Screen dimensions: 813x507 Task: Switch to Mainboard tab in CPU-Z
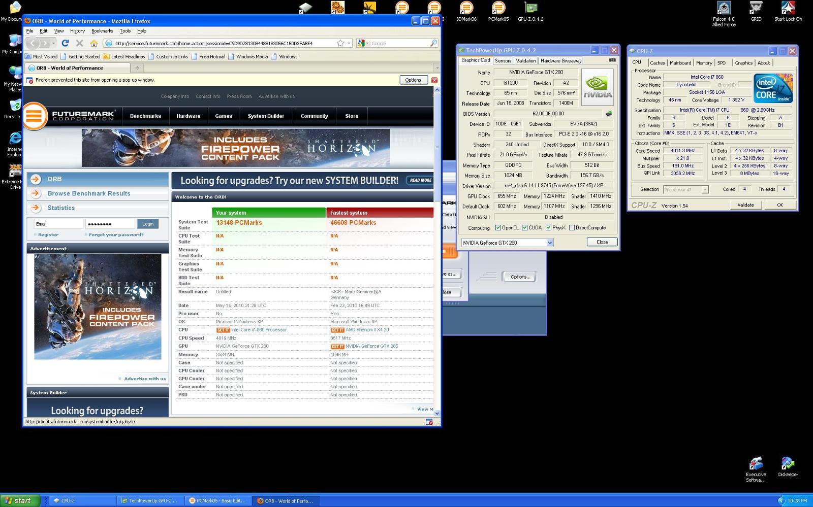click(x=680, y=63)
